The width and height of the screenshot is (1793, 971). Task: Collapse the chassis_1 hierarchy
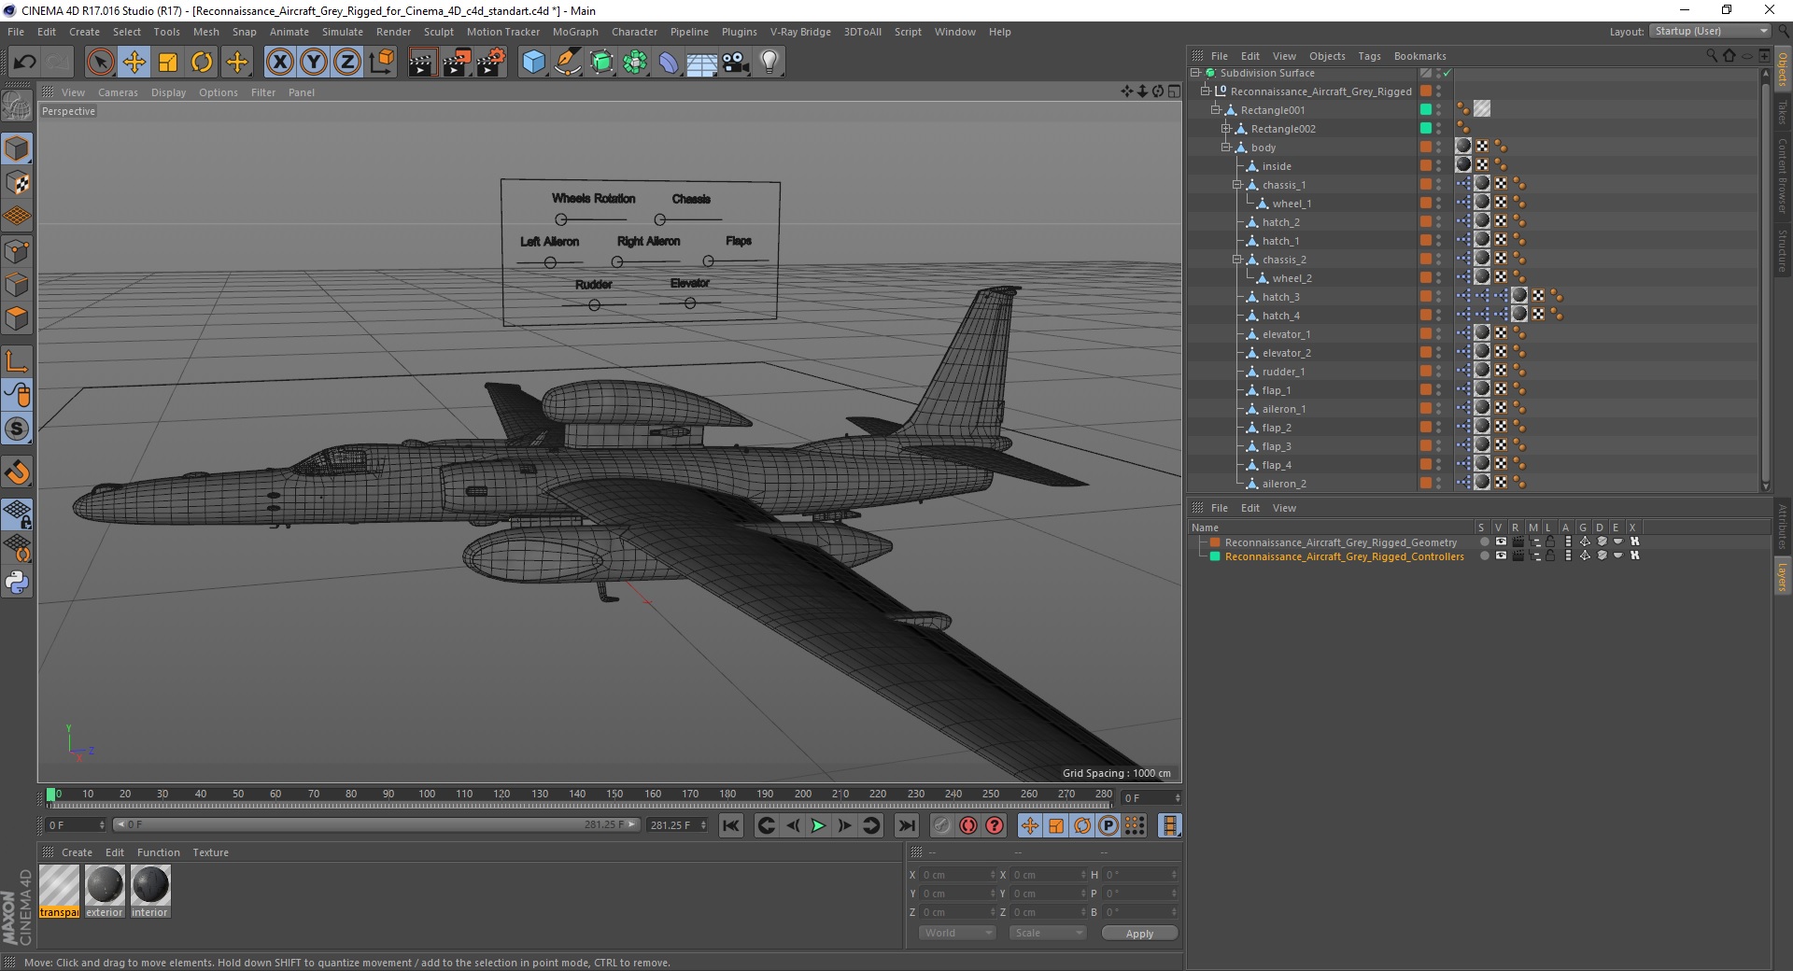[x=1236, y=185]
